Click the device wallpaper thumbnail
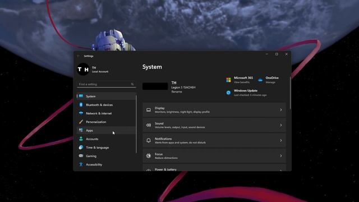The height and width of the screenshot is (202, 359). tap(155, 86)
